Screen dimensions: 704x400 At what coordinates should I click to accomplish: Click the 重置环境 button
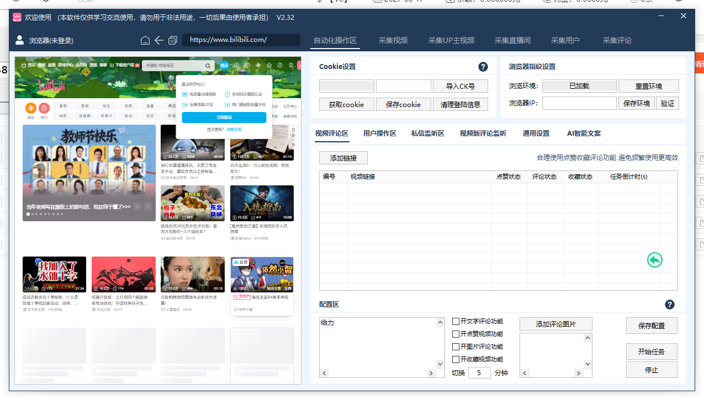(649, 86)
